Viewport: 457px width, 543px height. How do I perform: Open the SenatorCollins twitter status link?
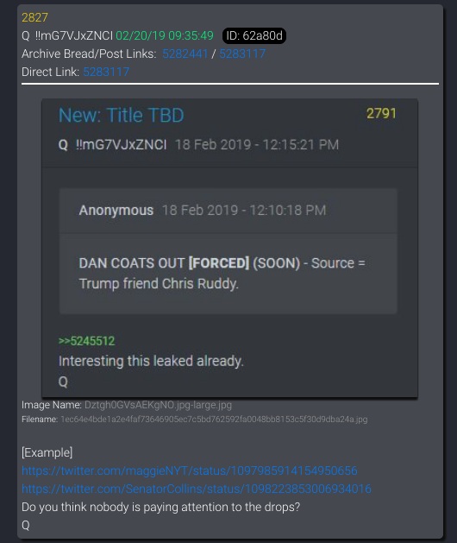(197, 489)
